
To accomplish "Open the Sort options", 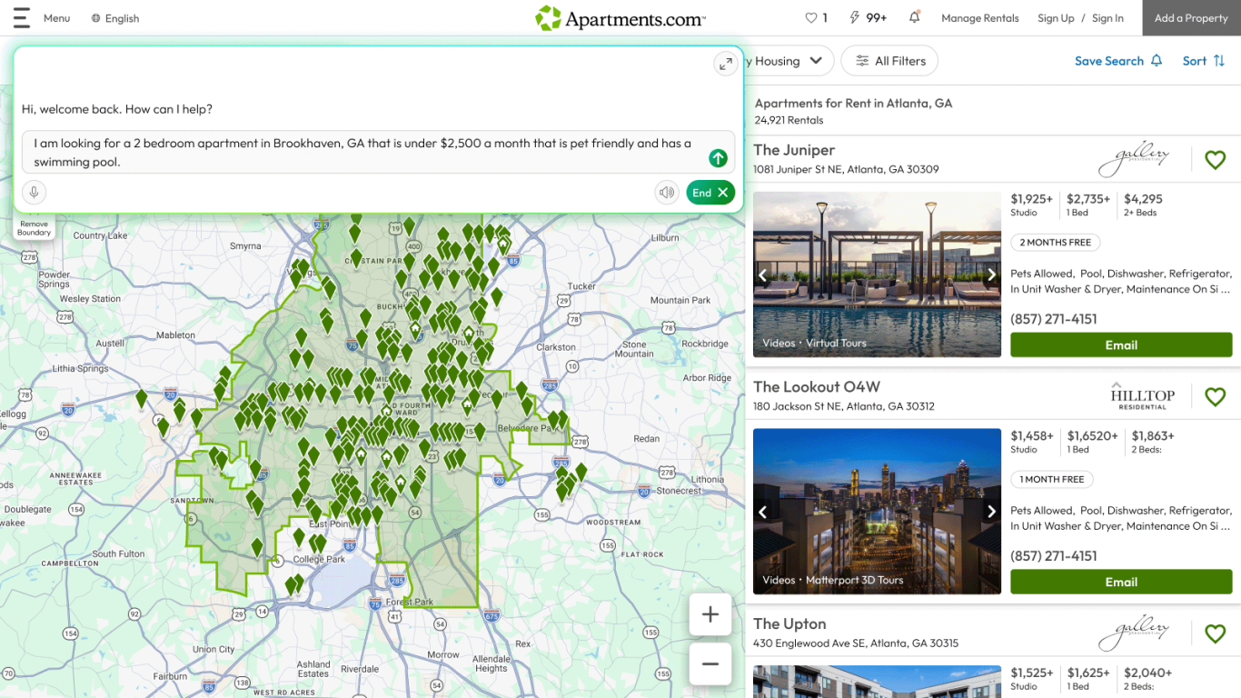I will click(1204, 61).
